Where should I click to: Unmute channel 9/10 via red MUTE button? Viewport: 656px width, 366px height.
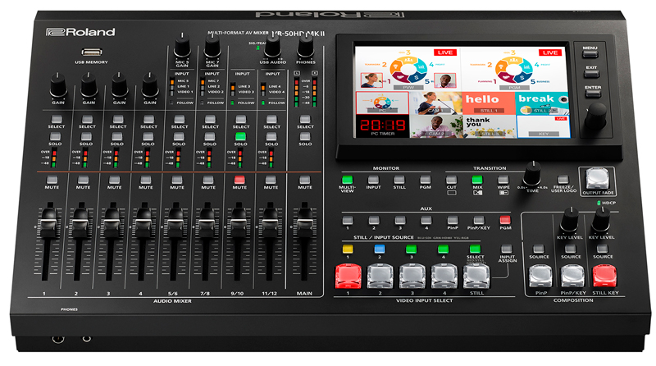pyautogui.click(x=239, y=180)
